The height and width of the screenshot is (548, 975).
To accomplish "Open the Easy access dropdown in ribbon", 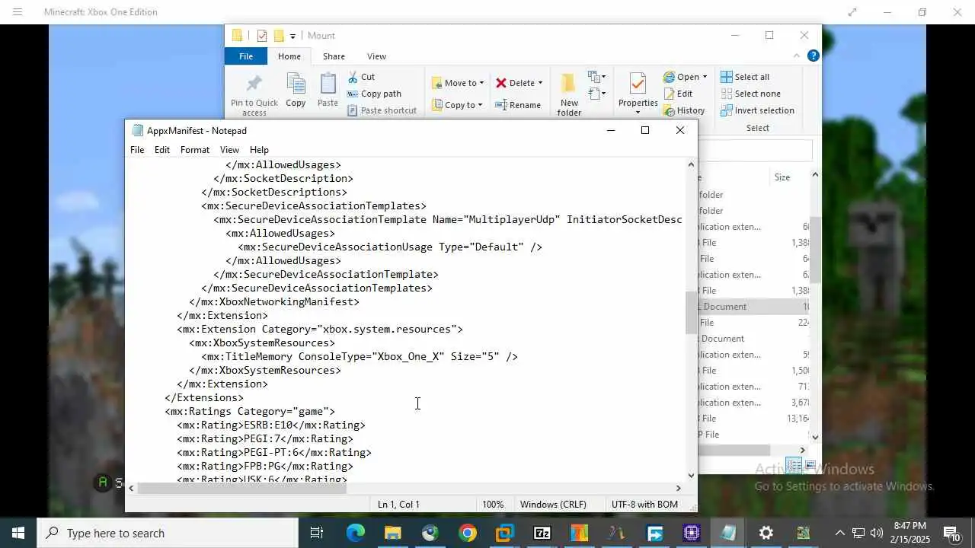I will 596,94.
